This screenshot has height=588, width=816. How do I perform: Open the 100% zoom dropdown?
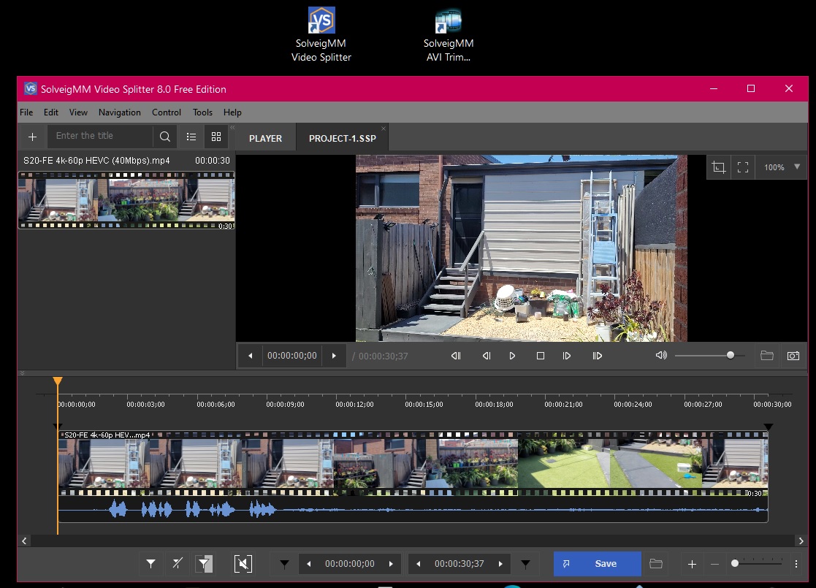(796, 167)
